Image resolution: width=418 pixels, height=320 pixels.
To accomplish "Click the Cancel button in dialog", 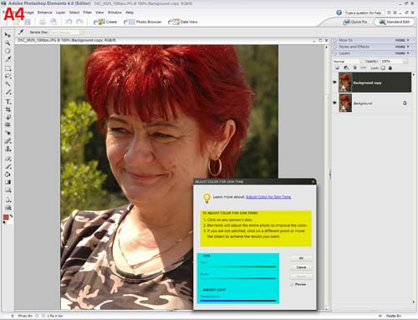I will pos(301,267).
